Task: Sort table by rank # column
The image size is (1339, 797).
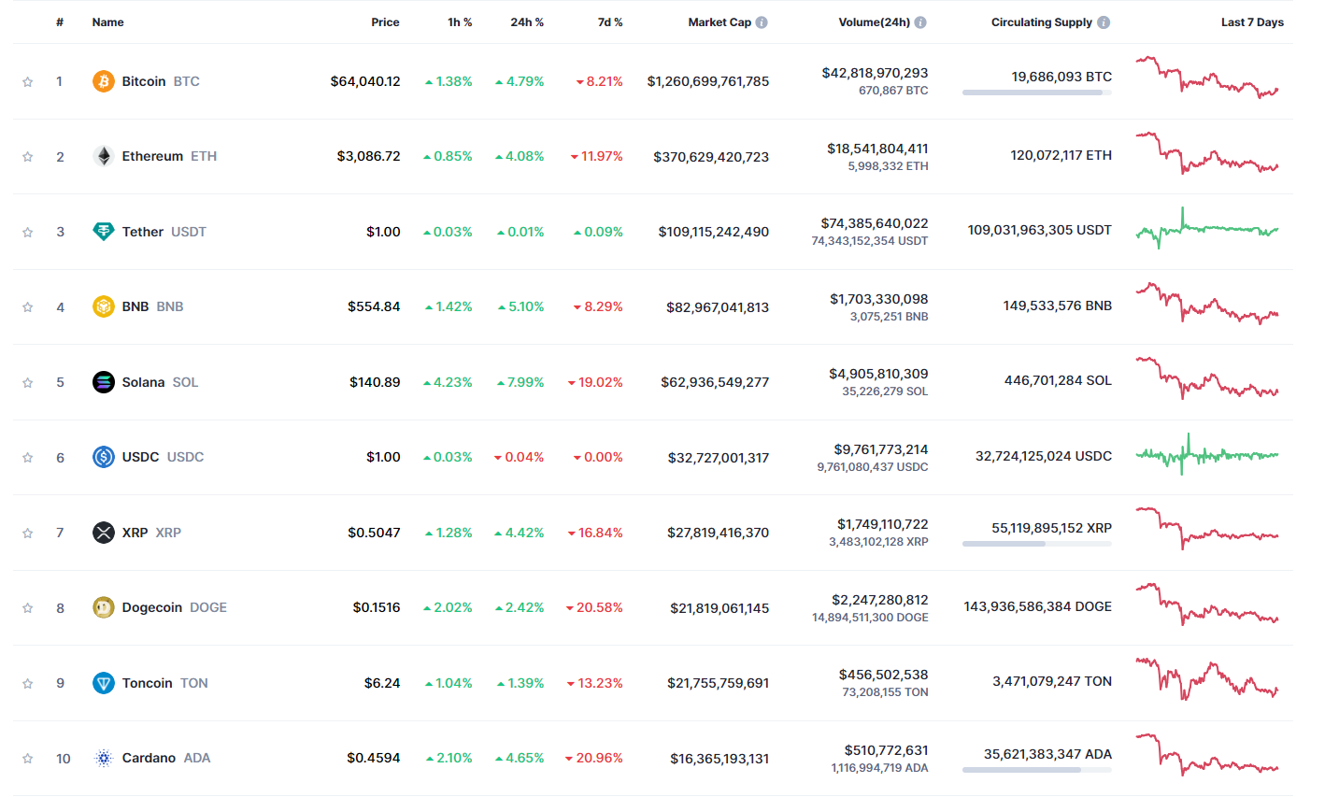Action: tap(60, 22)
